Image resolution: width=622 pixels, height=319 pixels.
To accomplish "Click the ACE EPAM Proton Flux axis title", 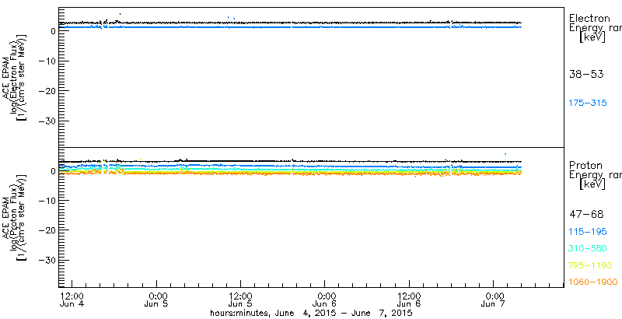I will [14, 217].
